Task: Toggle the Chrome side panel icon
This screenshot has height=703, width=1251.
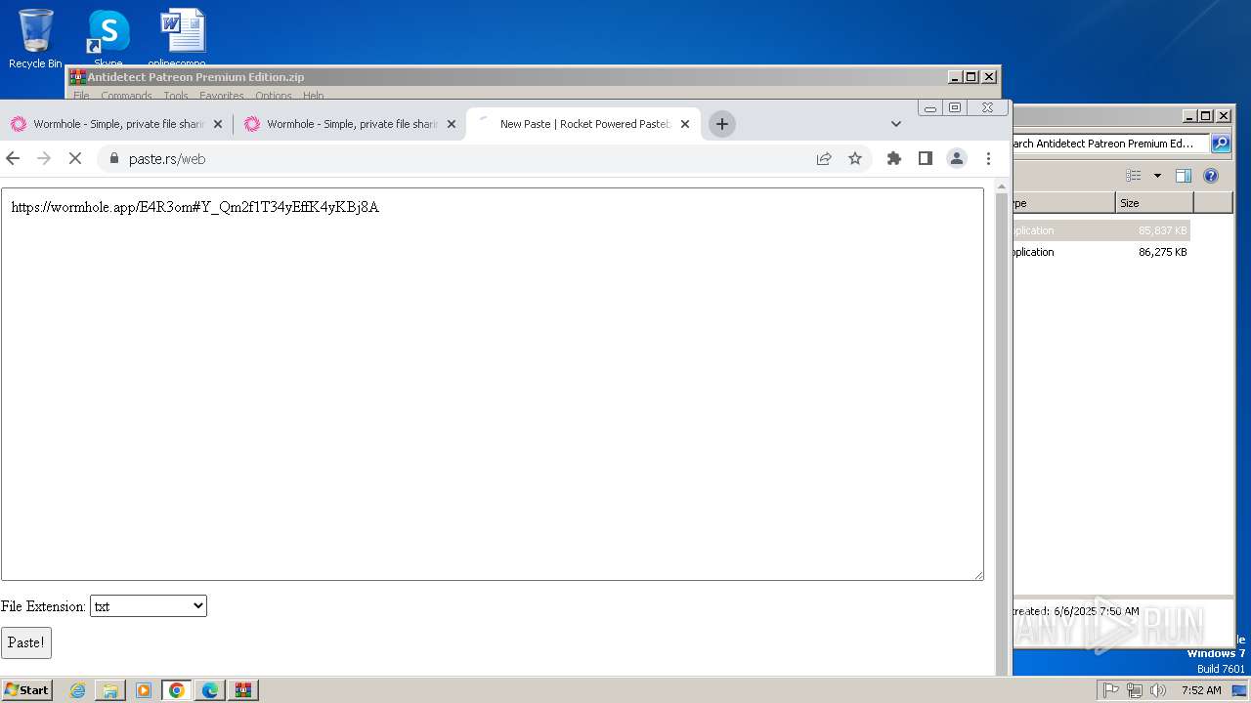Action: pyautogui.click(x=925, y=158)
